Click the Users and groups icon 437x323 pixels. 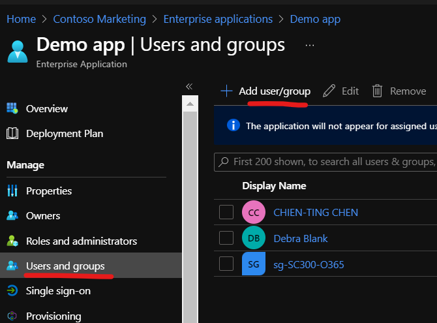coord(12,266)
